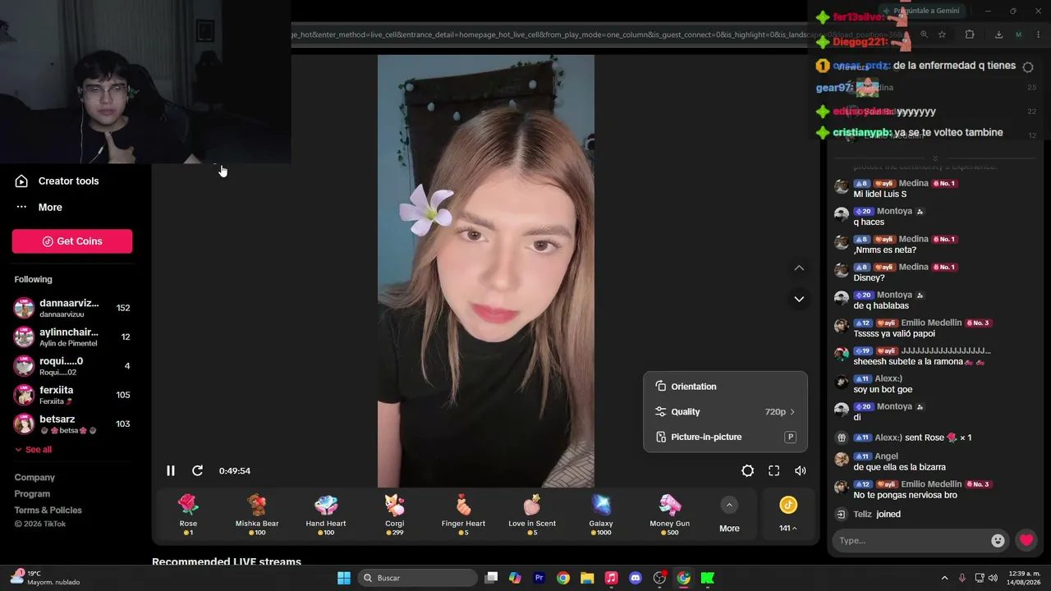1051x591 pixels.
Task: Open roqui following account
Action: coord(72,366)
